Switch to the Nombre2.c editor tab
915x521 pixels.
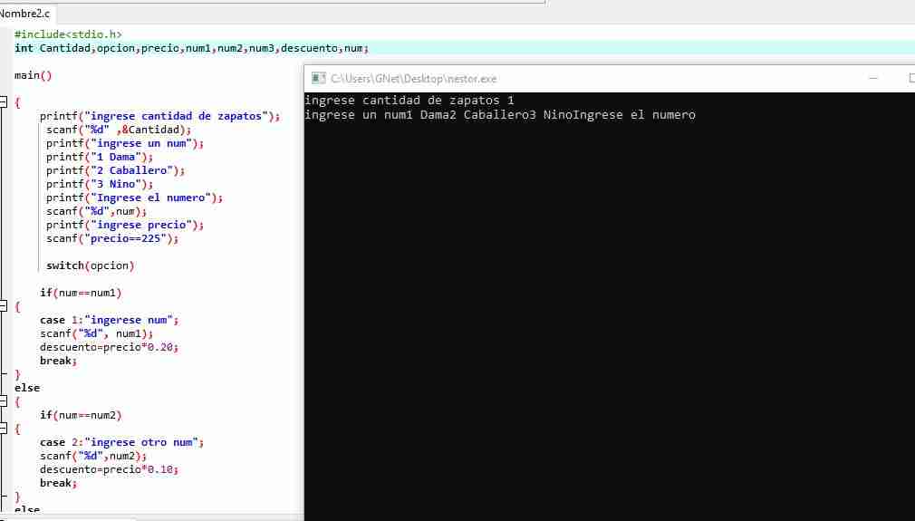pos(25,13)
